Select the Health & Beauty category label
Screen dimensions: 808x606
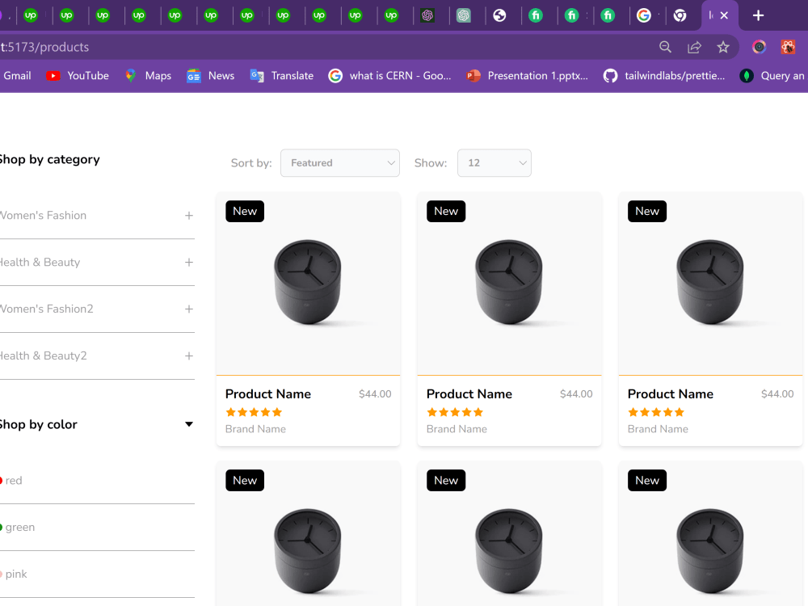point(40,263)
